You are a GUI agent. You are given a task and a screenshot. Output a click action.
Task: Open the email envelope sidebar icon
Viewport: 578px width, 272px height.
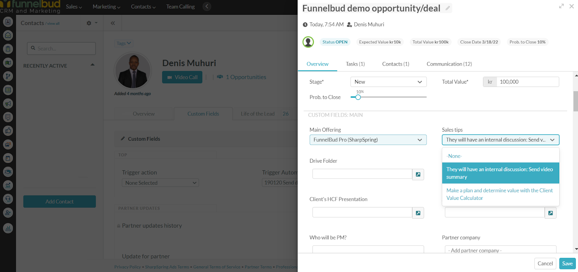pos(8,35)
